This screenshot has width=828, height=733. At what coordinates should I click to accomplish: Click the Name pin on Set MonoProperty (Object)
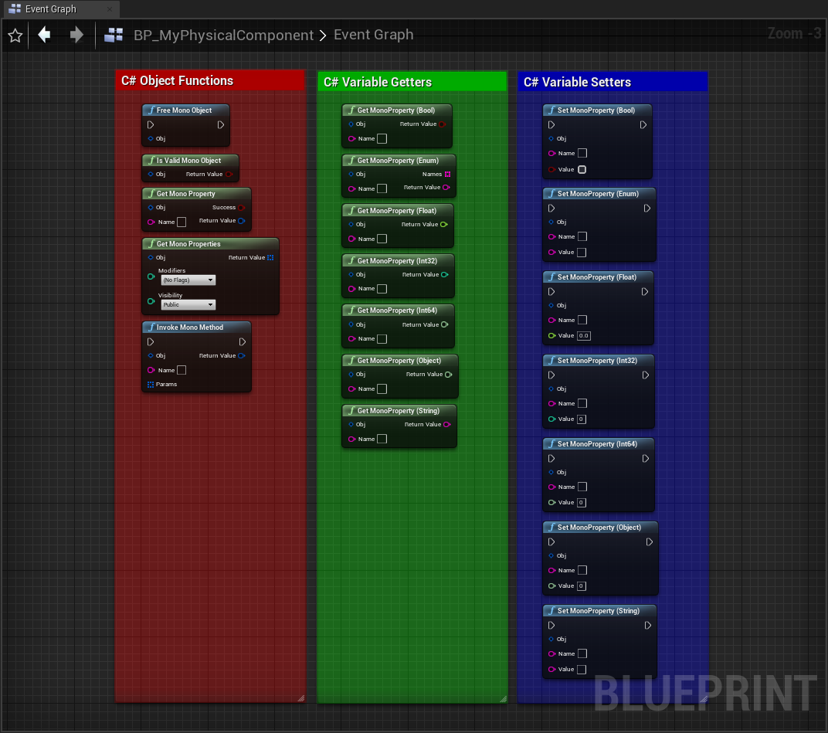[551, 570]
